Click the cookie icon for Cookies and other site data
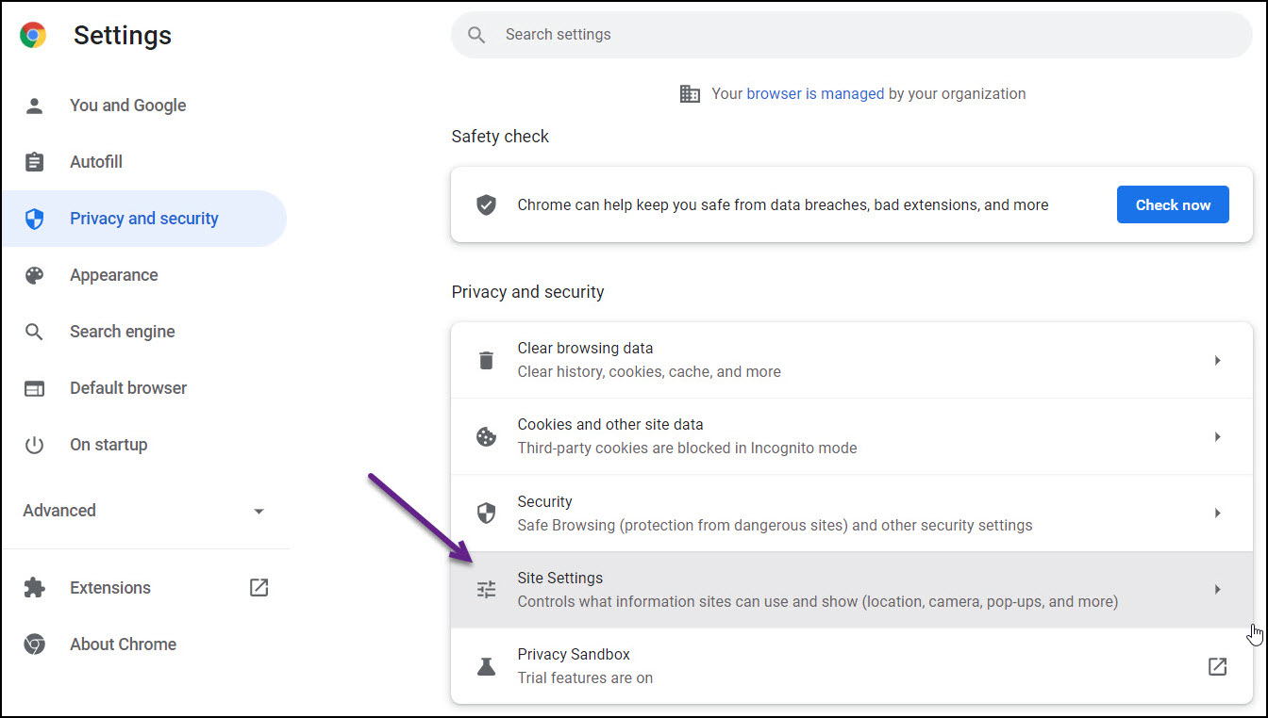This screenshot has width=1268, height=718. pos(486,436)
